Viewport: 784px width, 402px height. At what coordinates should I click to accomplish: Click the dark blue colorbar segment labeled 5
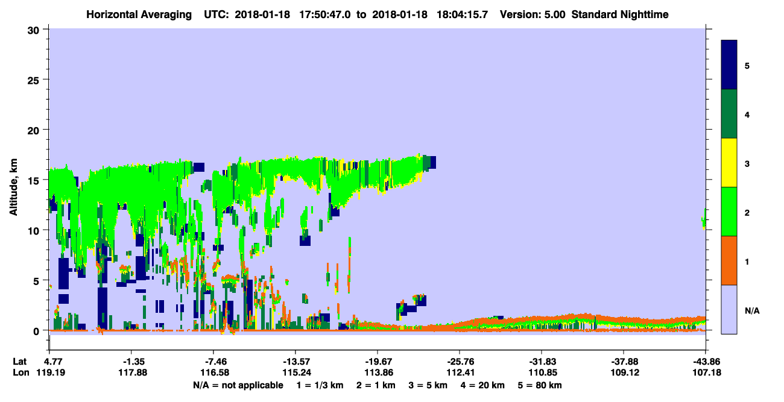[x=729, y=65]
